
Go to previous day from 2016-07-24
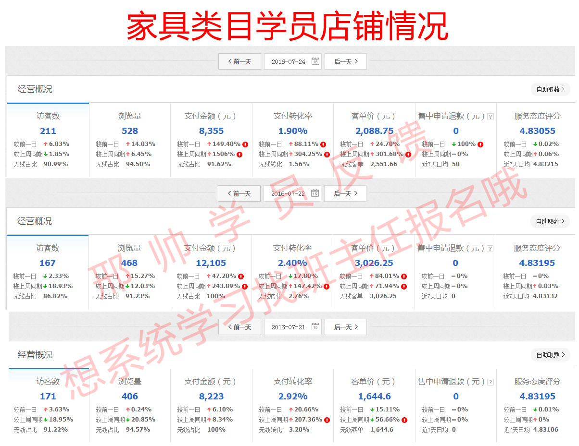pyautogui.click(x=239, y=61)
